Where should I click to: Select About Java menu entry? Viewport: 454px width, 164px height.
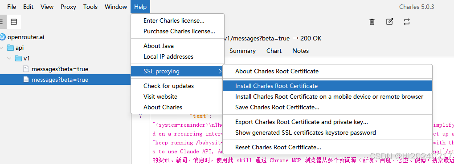coord(177,46)
